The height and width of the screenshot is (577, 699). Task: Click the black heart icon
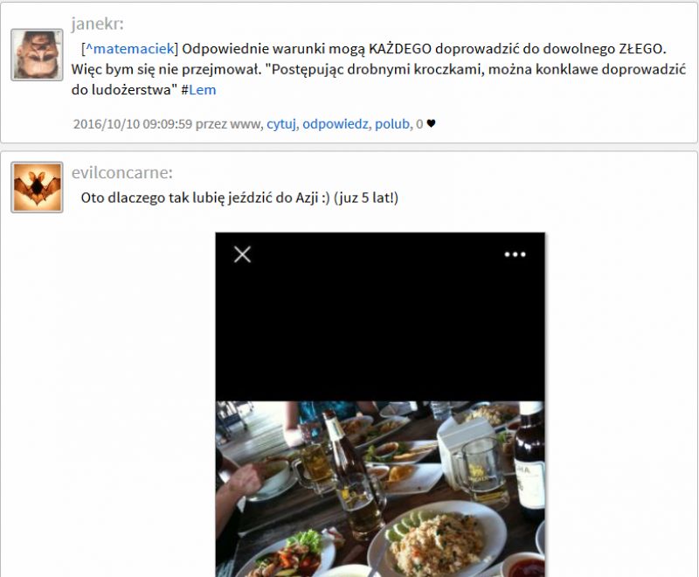431,123
